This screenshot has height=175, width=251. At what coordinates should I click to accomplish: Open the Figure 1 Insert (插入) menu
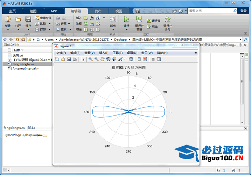pos(104,53)
